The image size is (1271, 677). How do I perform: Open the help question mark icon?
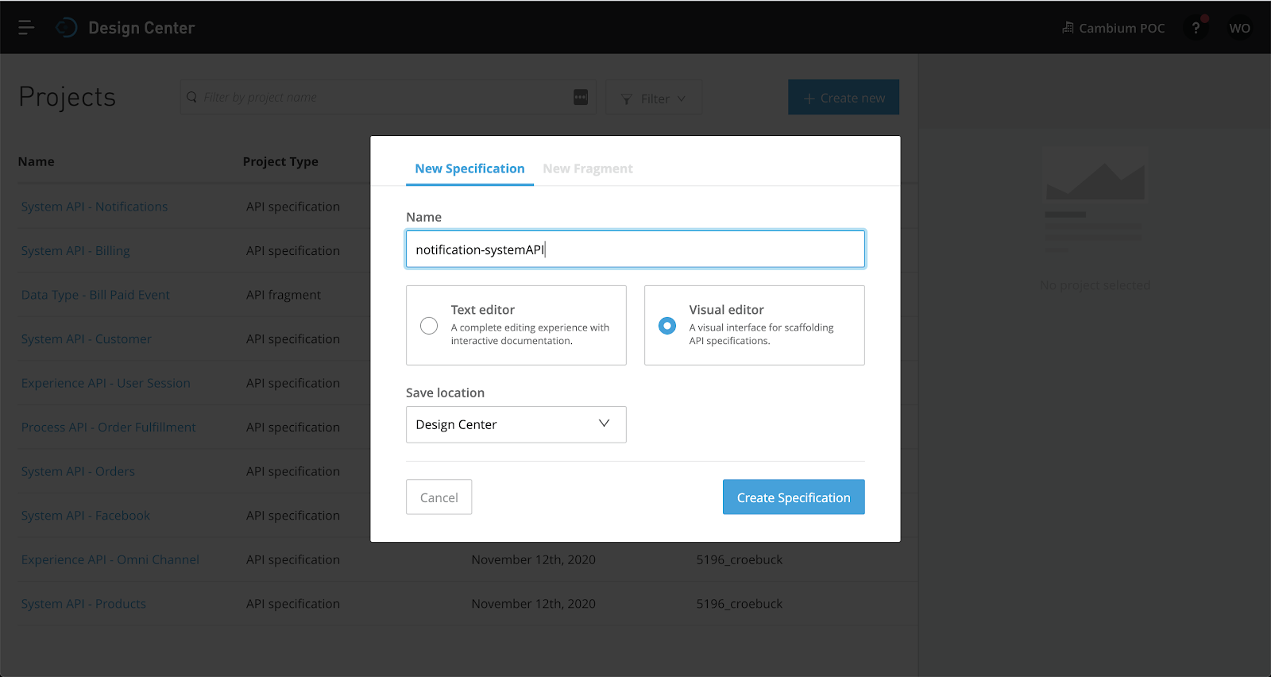[1196, 28]
